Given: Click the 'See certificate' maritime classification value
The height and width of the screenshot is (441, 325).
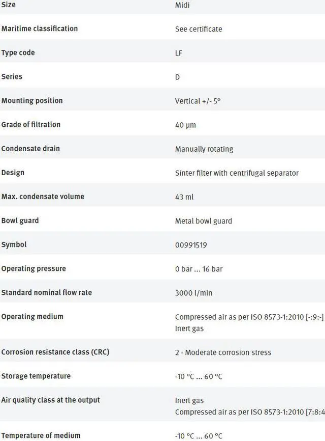Looking at the screenshot, I should tap(199, 29).
